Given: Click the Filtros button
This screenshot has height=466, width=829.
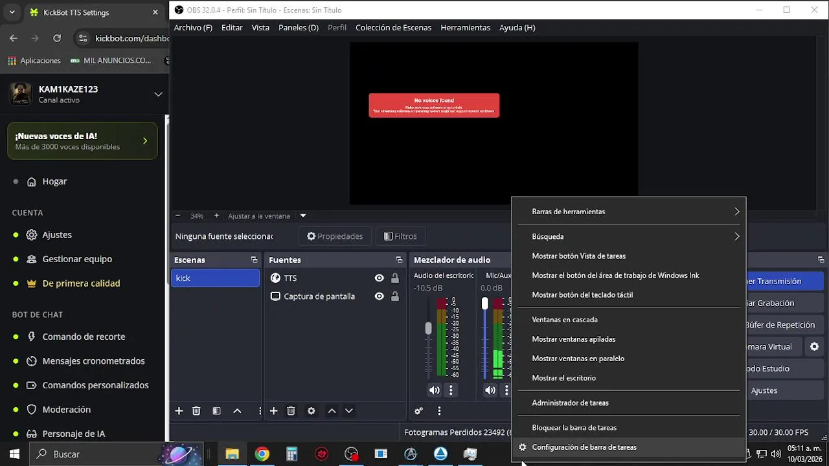Looking at the screenshot, I should (400, 236).
